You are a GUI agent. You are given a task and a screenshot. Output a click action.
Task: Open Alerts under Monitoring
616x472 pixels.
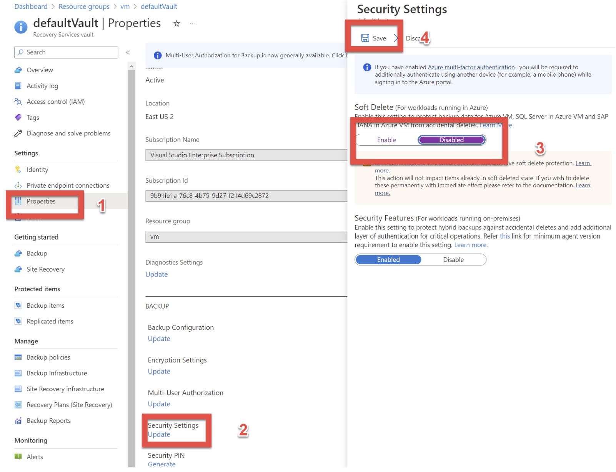point(35,457)
